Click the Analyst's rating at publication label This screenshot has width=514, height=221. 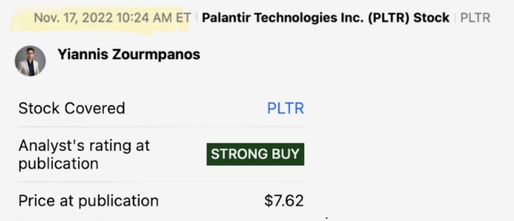point(84,146)
